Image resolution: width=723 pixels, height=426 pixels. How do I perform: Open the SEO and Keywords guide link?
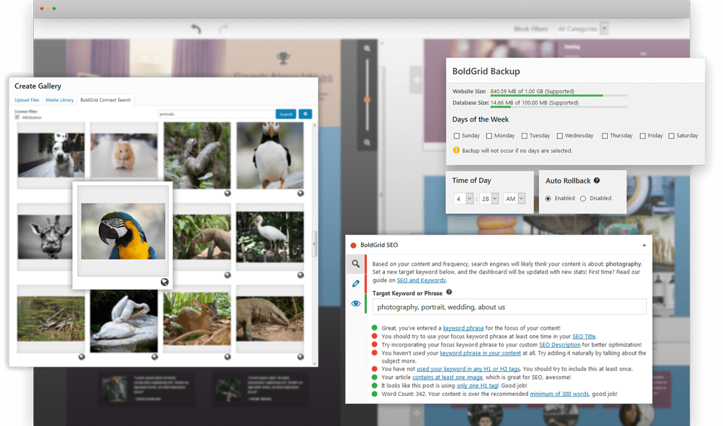point(421,280)
